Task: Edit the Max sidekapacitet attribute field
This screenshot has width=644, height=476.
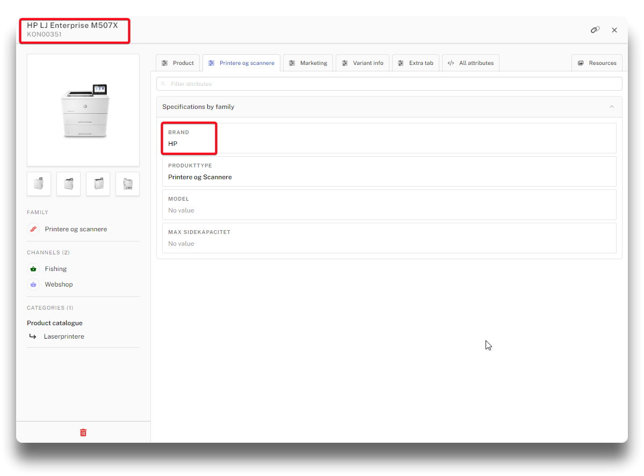Action: tap(389, 238)
